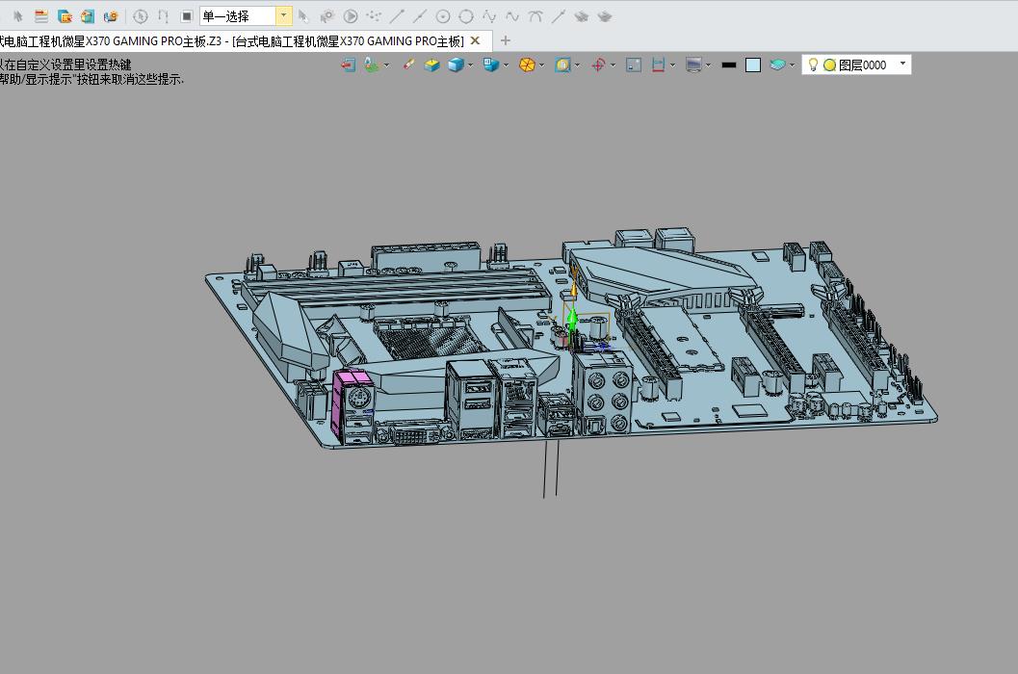Expand the shaded cube display dropdown

[x=470, y=65]
